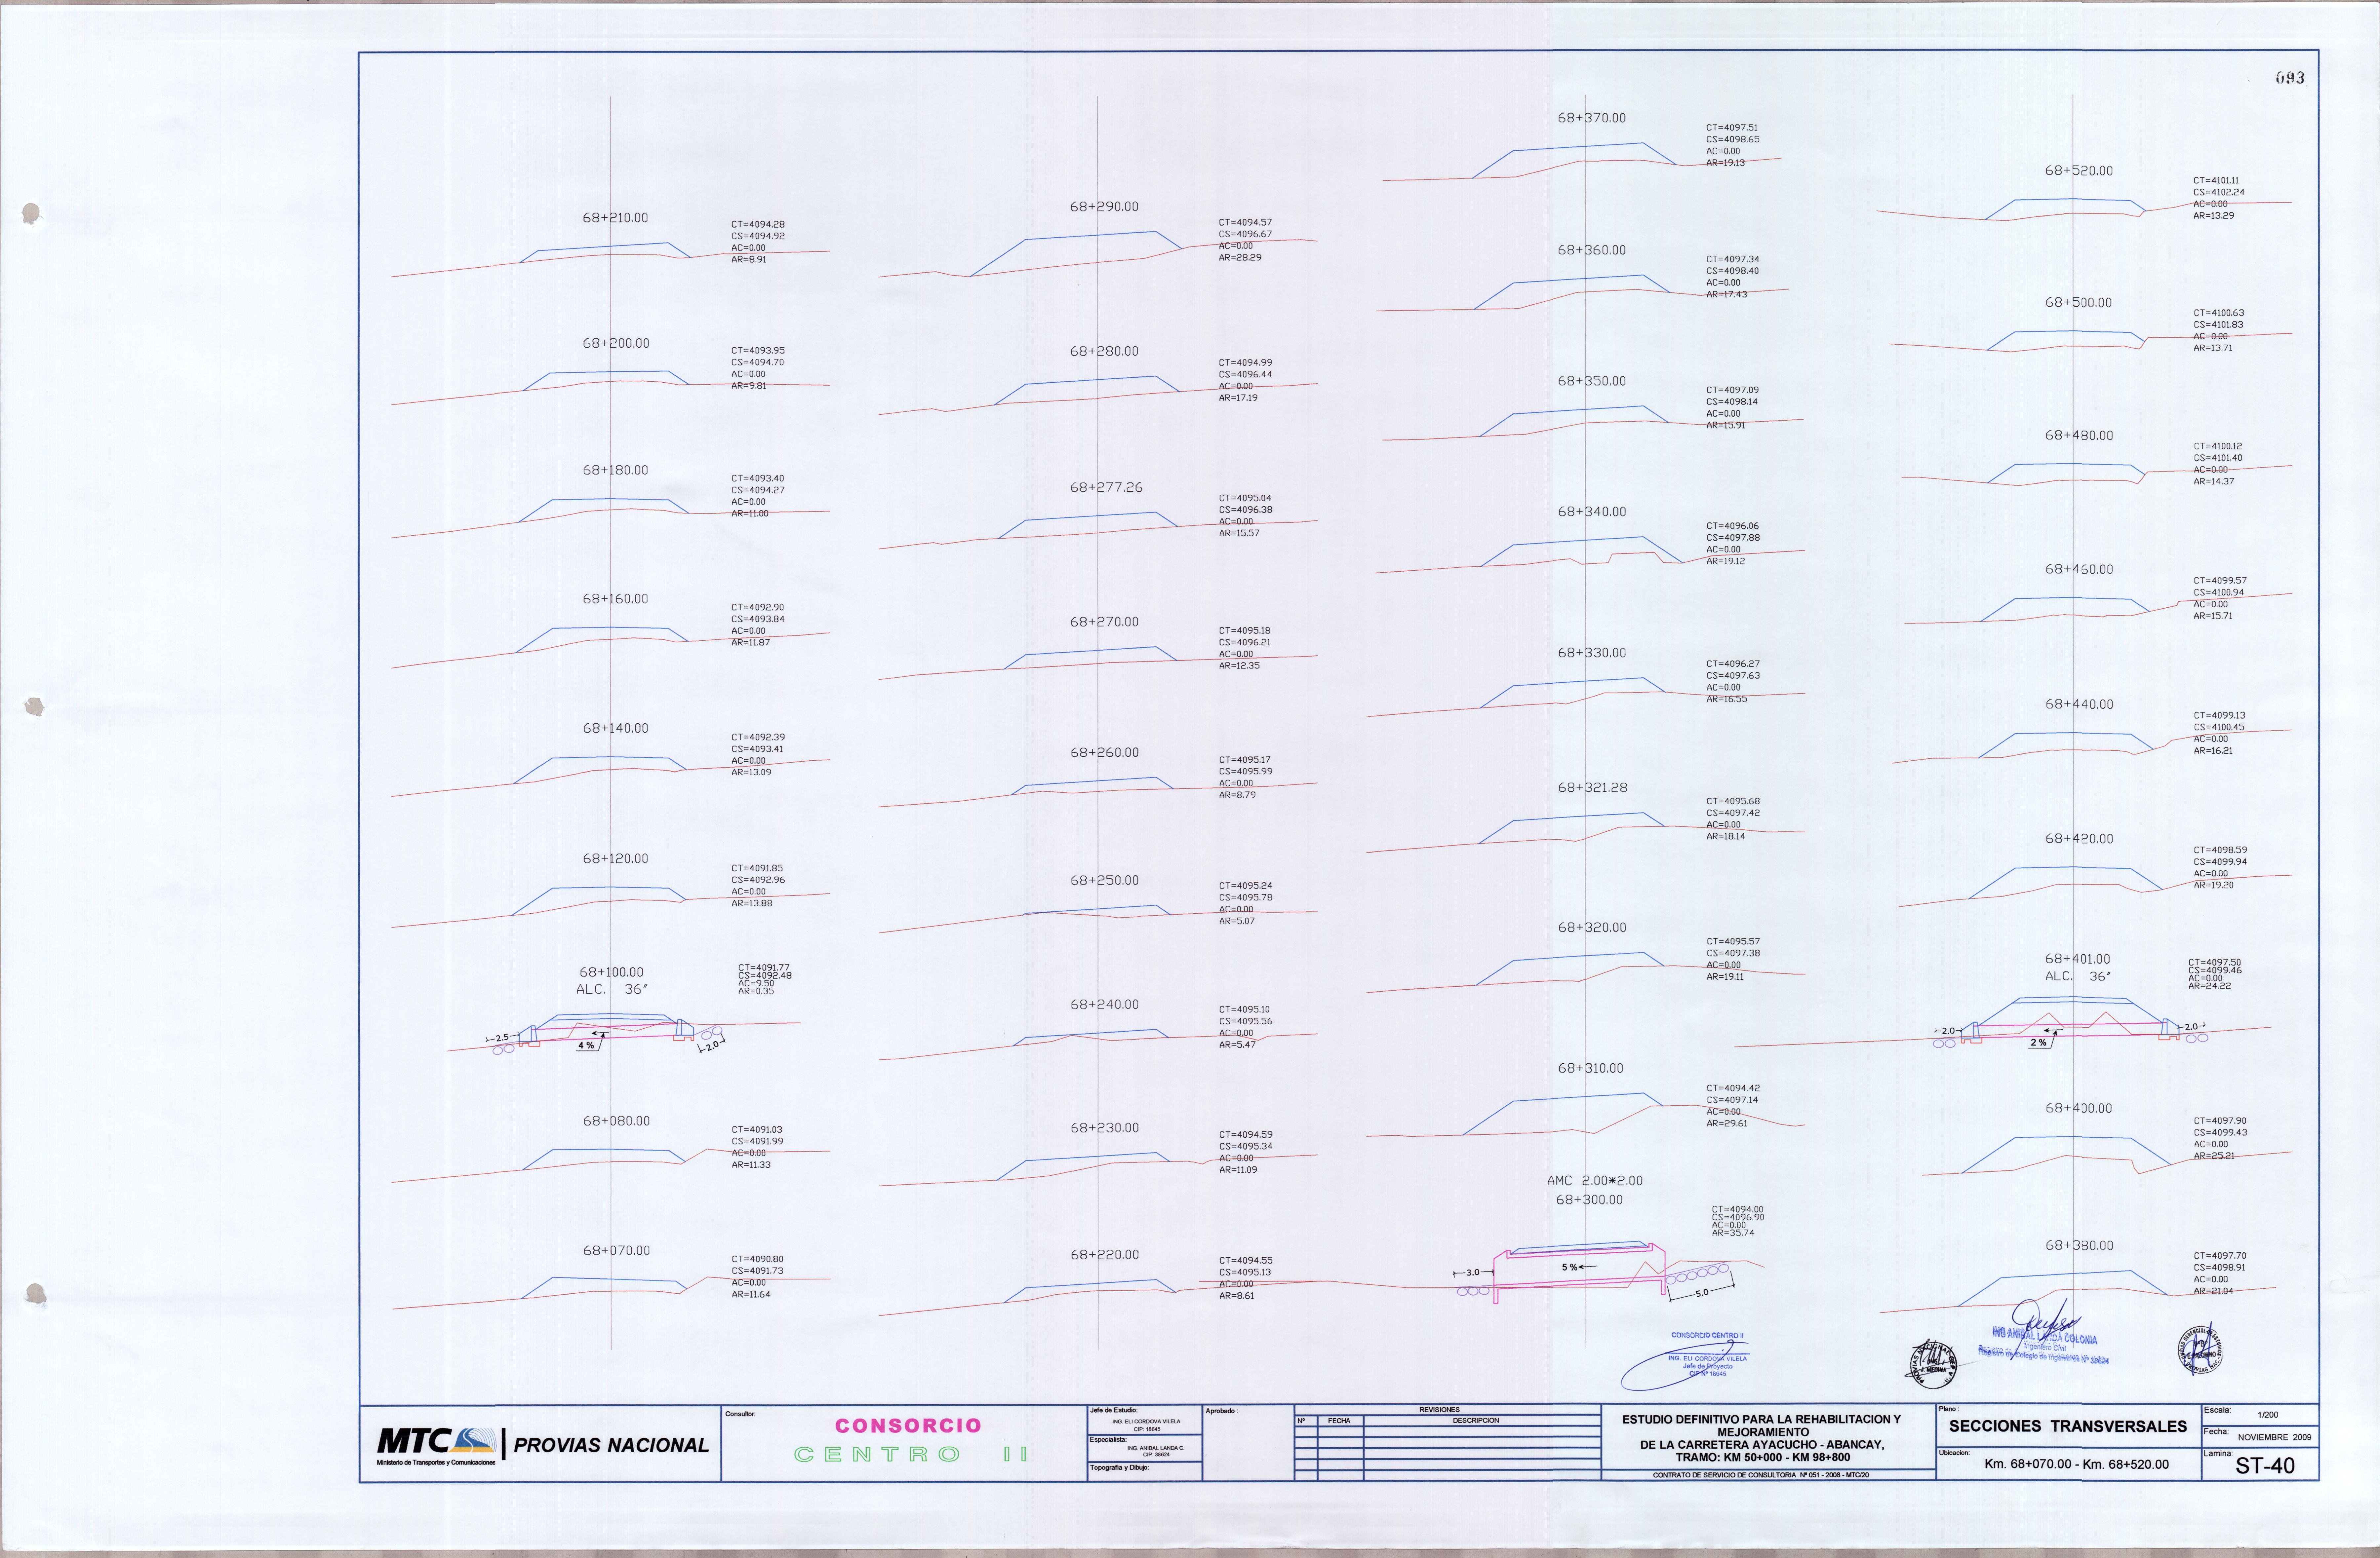2380x1558 pixels.
Task: Click station label 68+401.00
Action: (x=2077, y=959)
